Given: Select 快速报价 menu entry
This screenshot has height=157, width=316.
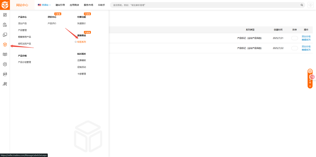Looking at the screenshot, I should point(82,23).
